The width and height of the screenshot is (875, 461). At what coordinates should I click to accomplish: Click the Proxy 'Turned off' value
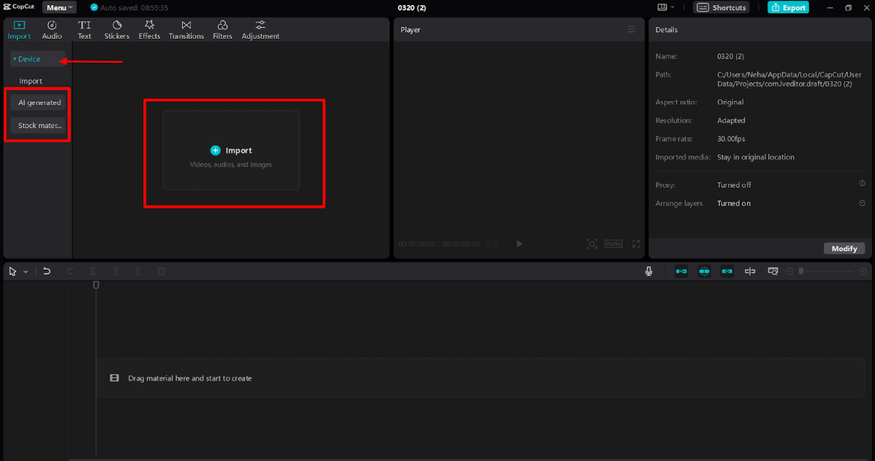(734, 185)
